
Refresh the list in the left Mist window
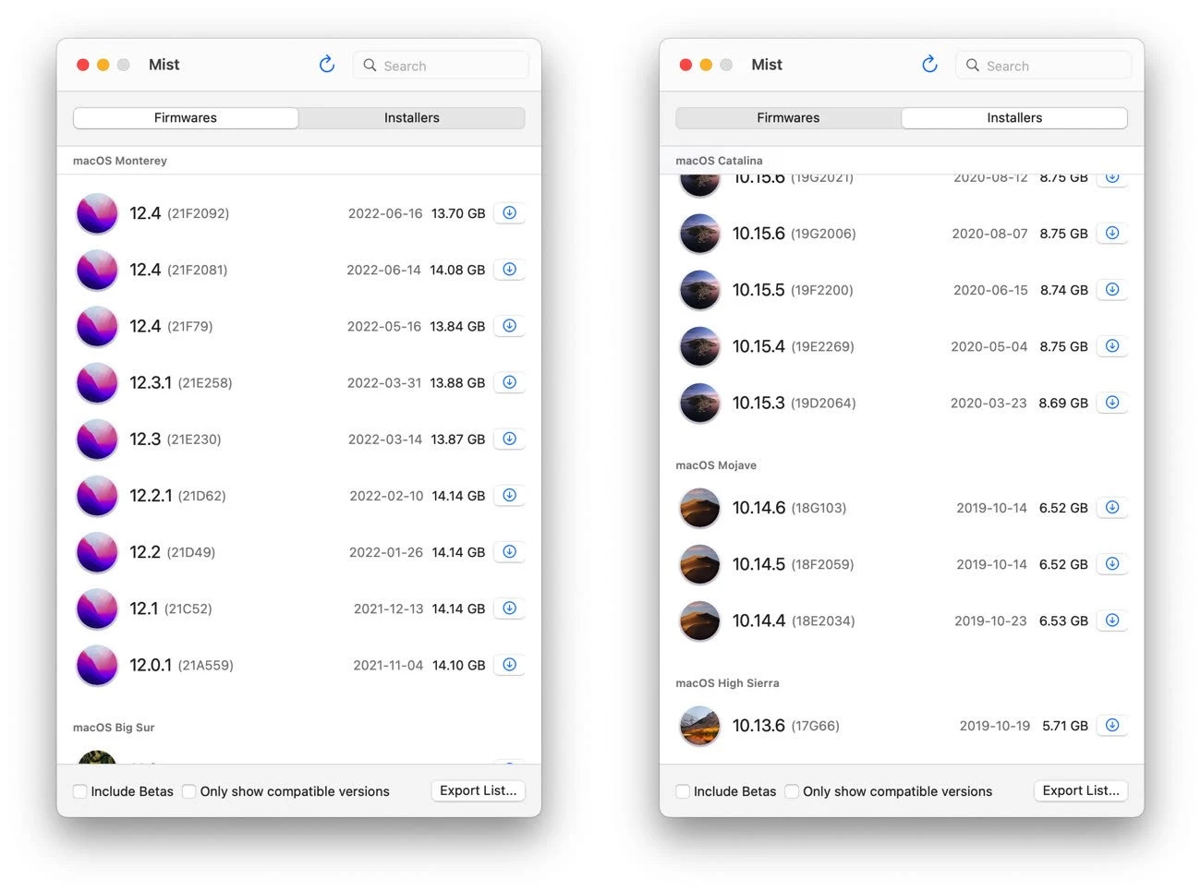tap(327, 65)
